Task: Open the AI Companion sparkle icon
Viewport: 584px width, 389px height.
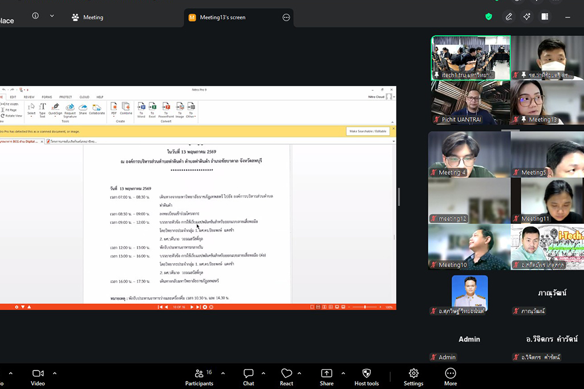Action: (x=527, y=17)
